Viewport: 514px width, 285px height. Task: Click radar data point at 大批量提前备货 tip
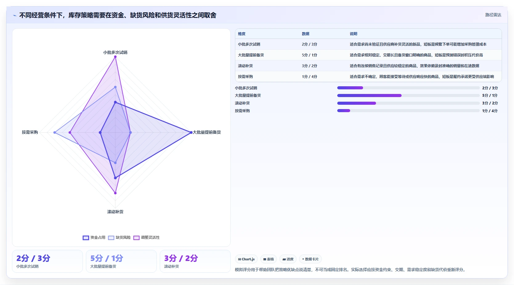tap(191, 132)
